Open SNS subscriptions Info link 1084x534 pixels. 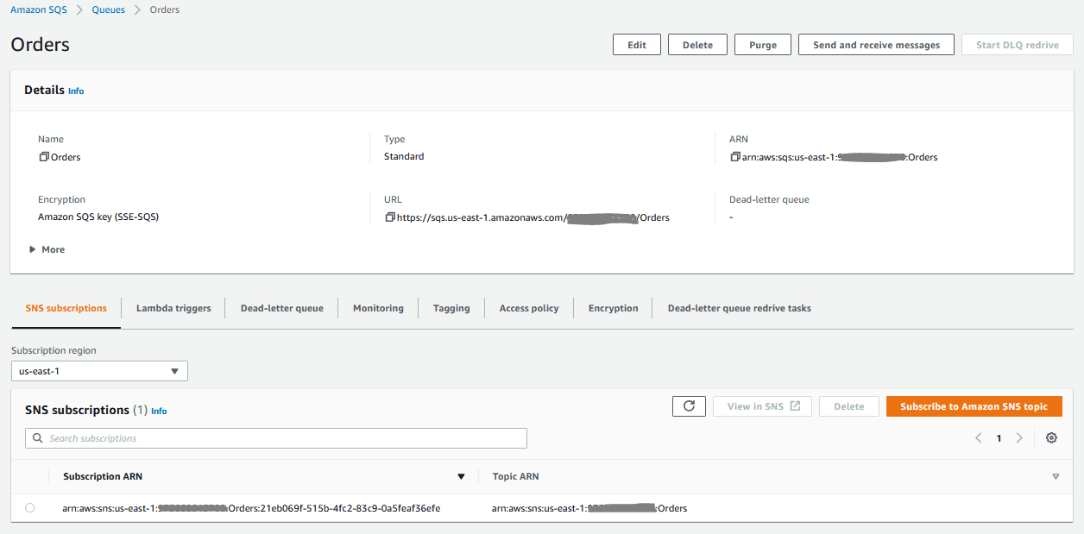pos(159,411)
